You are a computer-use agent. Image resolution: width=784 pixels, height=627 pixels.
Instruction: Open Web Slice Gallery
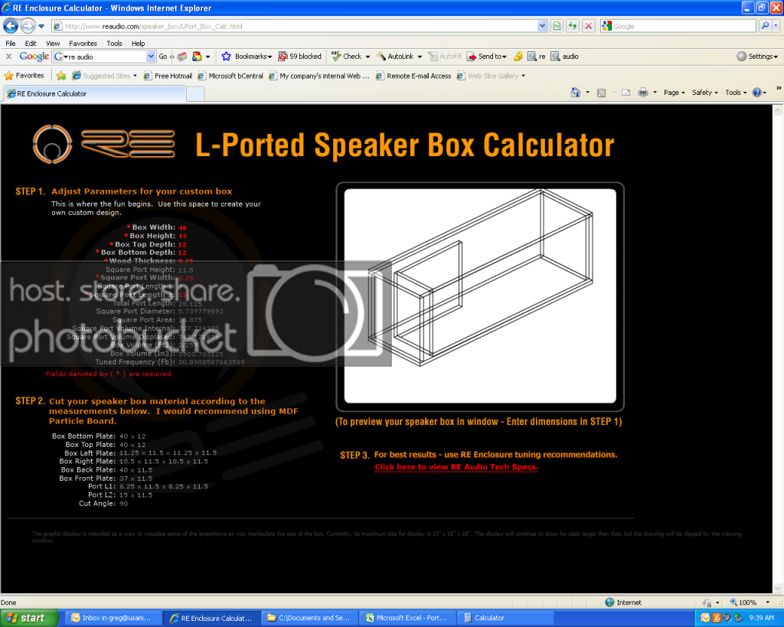(x=491, y=76)
